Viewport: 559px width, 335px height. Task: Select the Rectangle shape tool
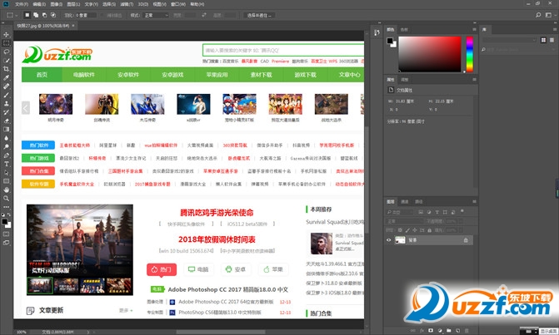(6, 181)
